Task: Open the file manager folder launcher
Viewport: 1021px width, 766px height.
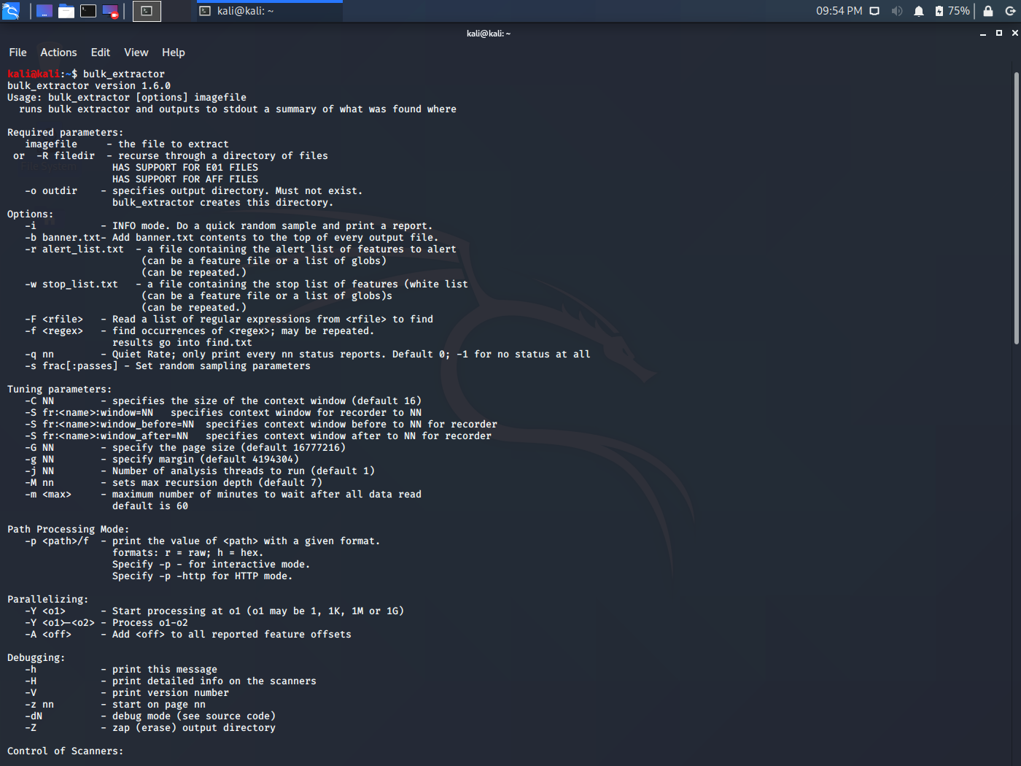Action: tap(66, 11)
